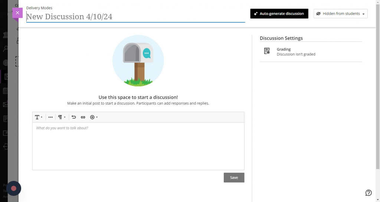This screenshot has width=380, height=202.
Task: Click the New Discussion title field
Action: [135, 17]
